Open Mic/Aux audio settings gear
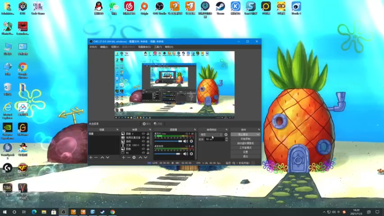The image size is (384, 216). [x=191, y=141]
